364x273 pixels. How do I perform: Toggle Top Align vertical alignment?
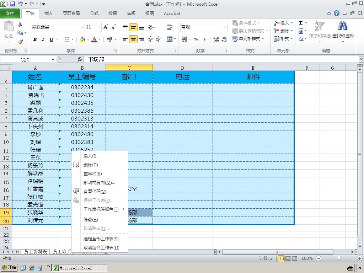(x=125, y=27)
